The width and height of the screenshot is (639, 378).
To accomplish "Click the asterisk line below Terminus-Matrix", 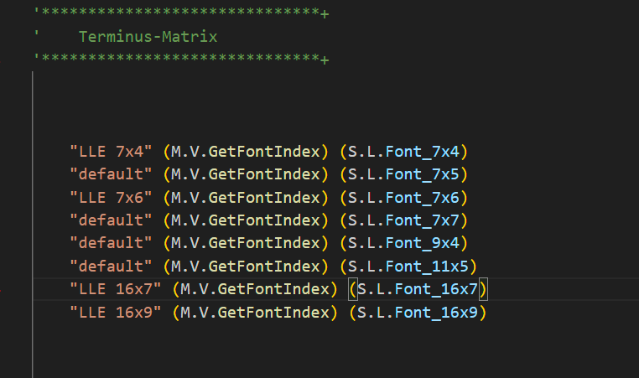I will 180,60.
